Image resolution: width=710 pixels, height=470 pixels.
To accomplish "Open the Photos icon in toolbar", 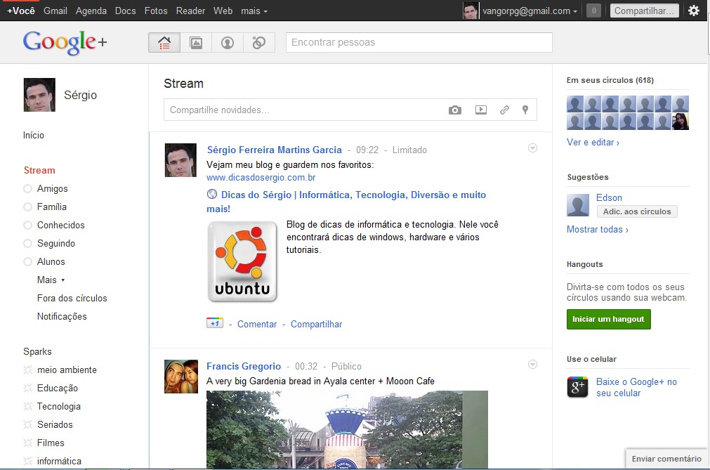I will (x=196, y=43).
